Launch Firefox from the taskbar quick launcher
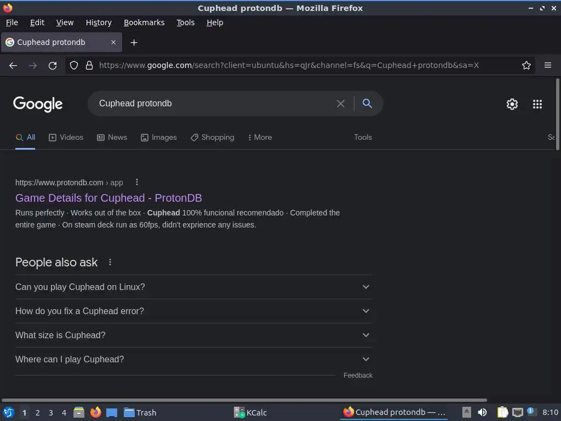Viewport: 561px width, 421px height. (x=95, y=412)
